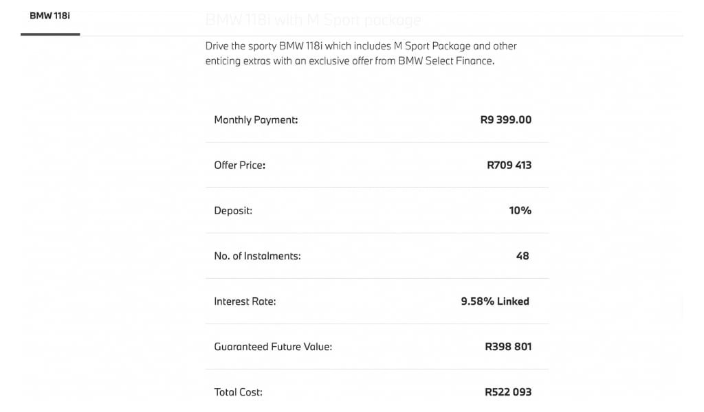
Task: Click the Guaranteed Future Value label
Action: pyautogui.click(x=273, y=347)
